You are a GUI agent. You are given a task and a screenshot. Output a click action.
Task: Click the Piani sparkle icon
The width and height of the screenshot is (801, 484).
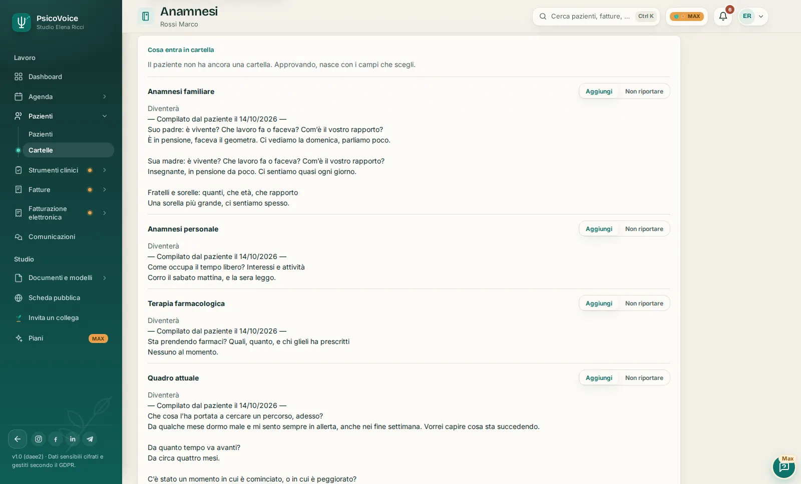pyautogui.click(x=19, y=338)
